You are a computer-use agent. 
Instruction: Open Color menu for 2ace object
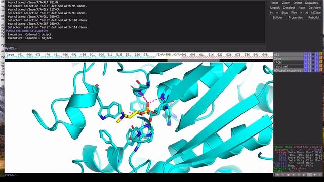pyautogui.click(x=320, y=59)
